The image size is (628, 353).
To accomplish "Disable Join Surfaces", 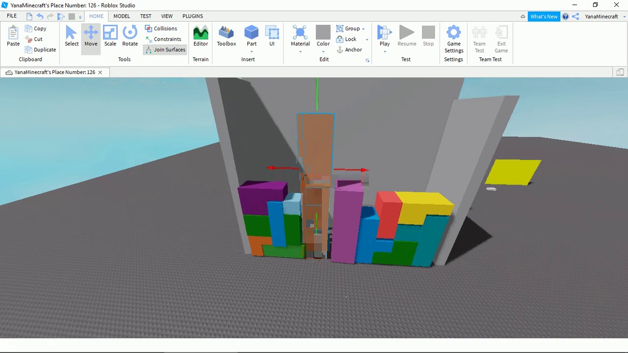I will pos(165,50).
